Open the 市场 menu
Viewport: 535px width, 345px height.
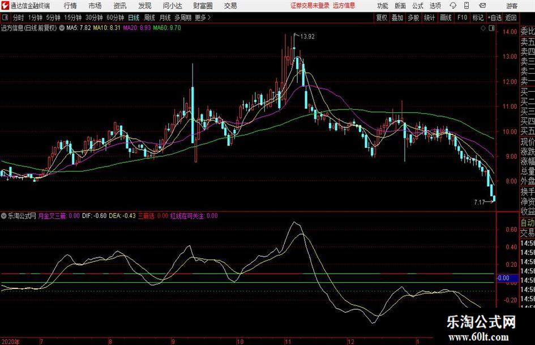pos(95,6)
